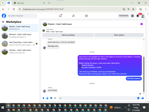149x112 pixels.
Task: Click the purple conversation information icon
Action: pyautogui.click(x=142, y=24)
